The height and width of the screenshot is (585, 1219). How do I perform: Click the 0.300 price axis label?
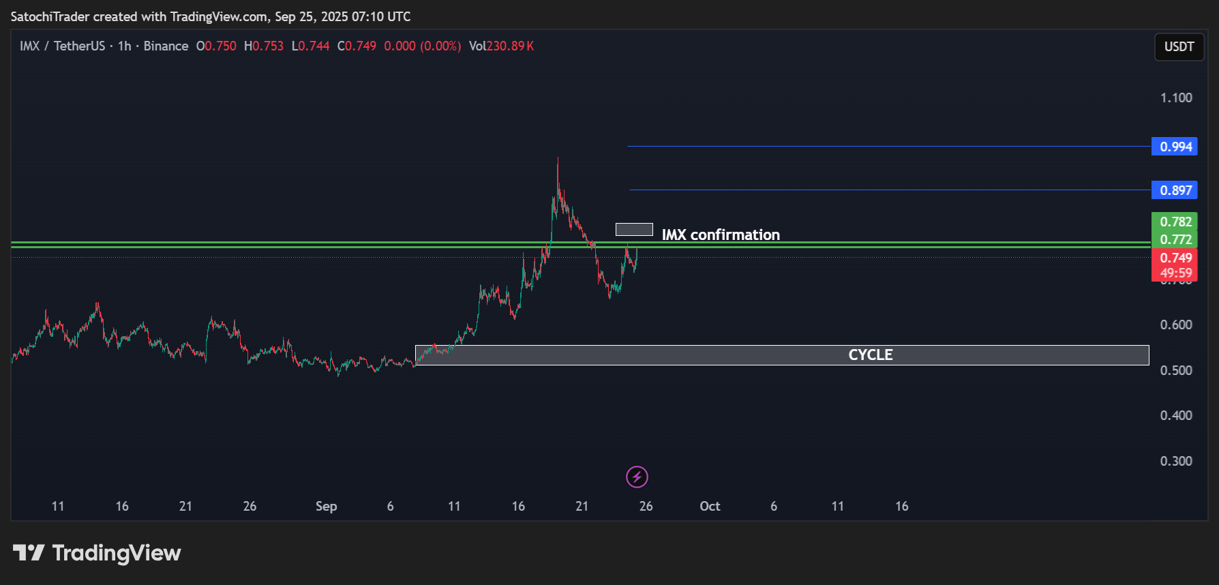(x=1176, y=461)
